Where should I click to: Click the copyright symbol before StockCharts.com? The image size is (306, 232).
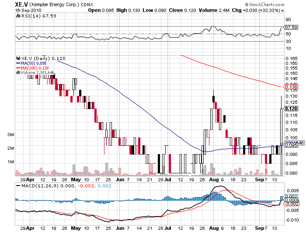coord(247,4)
